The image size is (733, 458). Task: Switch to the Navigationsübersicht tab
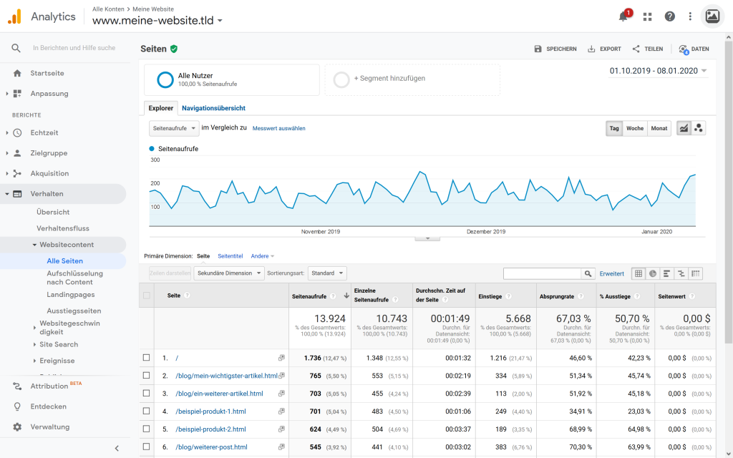[x=213, y=108]
